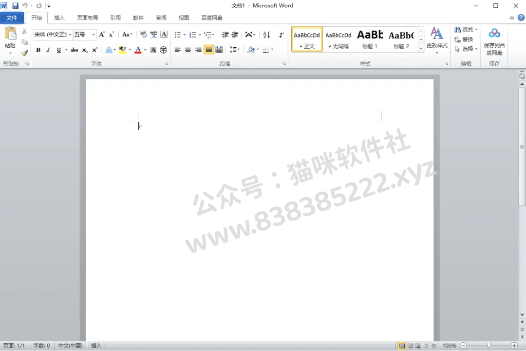The width and height of the screenshot is (526, 351).
Task: Apply character border with the boxed A icon
Action: tap(164, 35)
